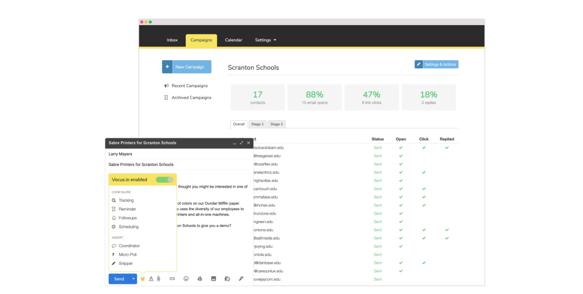
Task: Go to the Inbox tab
Action: coord(172,40)
